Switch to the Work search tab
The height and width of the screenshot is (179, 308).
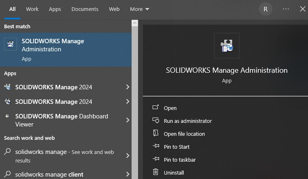tap(32, 9)
